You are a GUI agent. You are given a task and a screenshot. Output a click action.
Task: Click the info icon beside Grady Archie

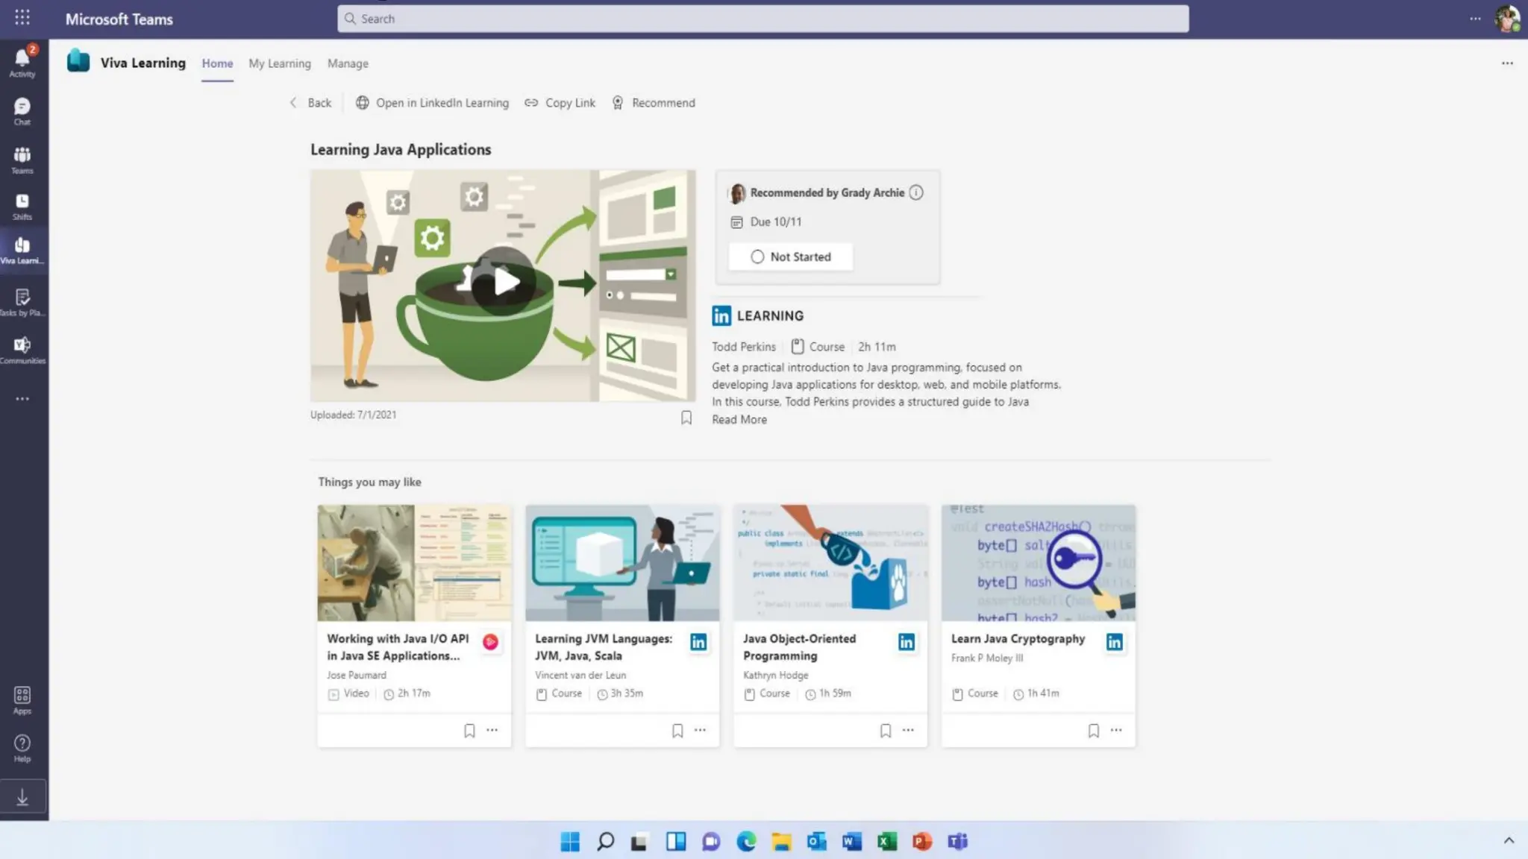pos(916,192)
